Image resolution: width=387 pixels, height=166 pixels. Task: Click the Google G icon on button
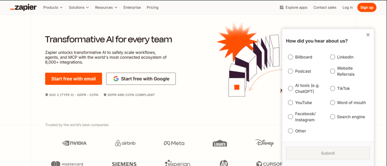[116, 79]
